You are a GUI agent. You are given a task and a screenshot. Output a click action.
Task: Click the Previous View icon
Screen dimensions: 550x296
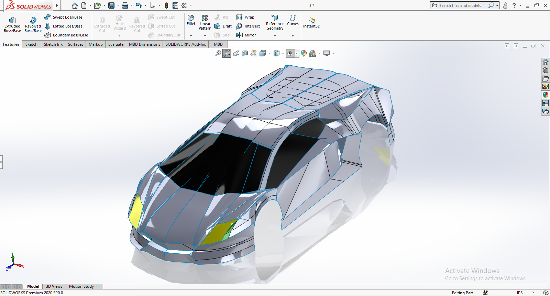(236, 53)
